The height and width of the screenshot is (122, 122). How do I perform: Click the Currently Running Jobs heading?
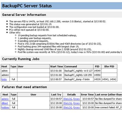click(x=21, y=59)
